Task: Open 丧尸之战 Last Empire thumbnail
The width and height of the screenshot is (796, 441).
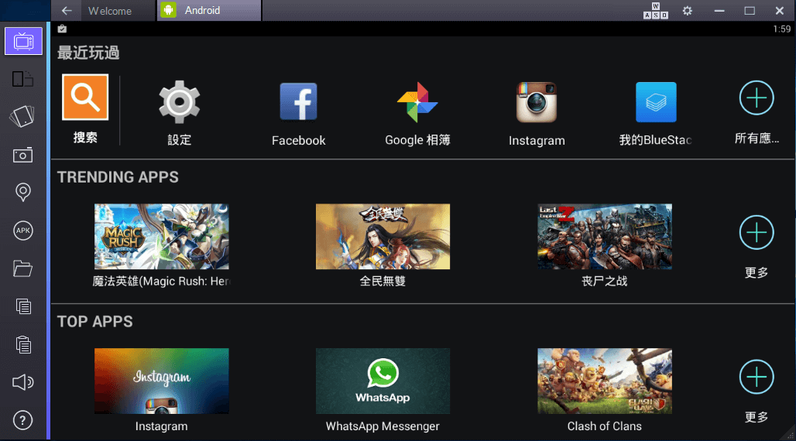Action: [605, 237]
